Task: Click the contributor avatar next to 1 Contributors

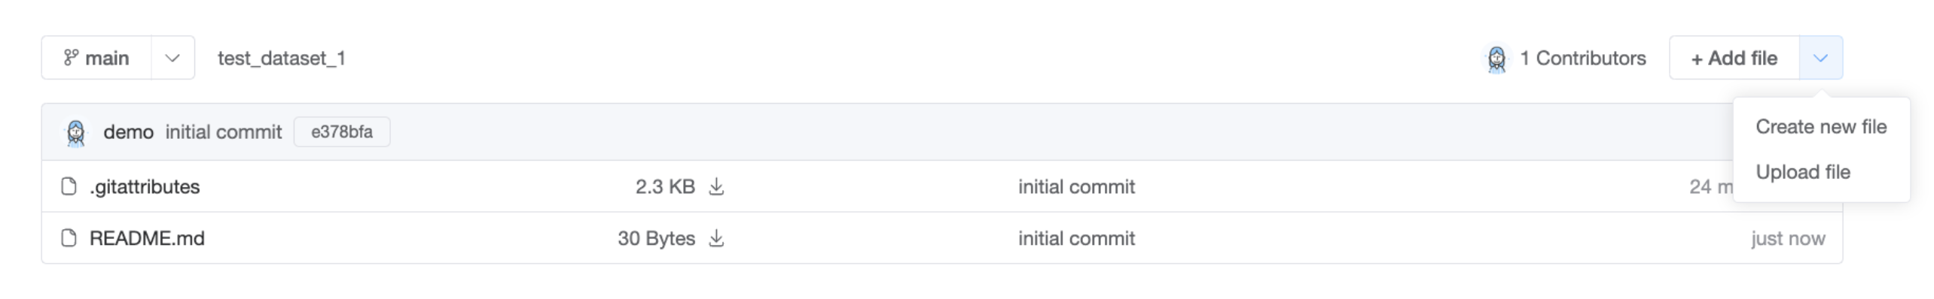Action: (1496, 59)
